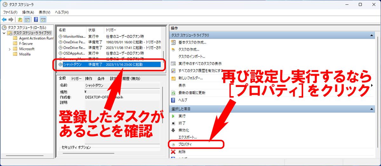Toggle the console tree pane toolbar icon
This screenshot has width=381, height=166.
click(x=27, y=20)
